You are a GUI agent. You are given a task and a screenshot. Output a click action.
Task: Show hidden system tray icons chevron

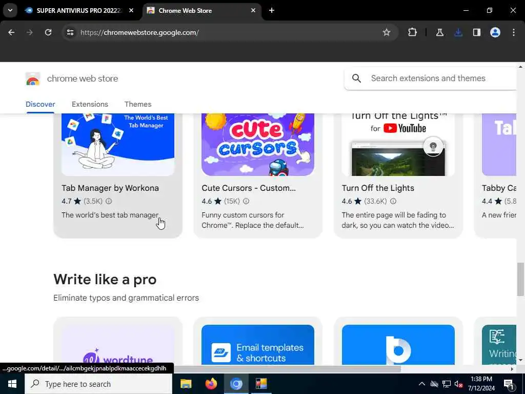(422, 384)
